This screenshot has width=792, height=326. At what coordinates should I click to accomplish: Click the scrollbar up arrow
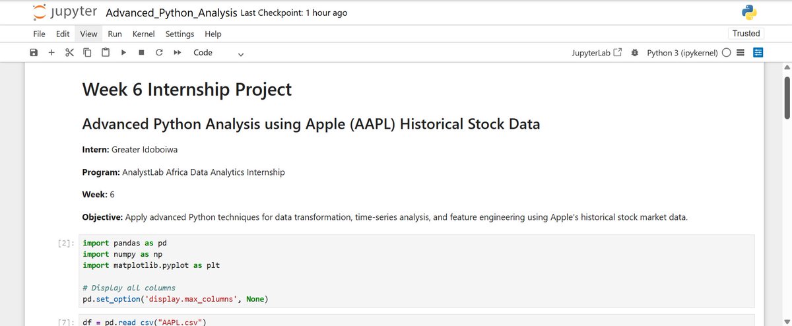(786, 67)
